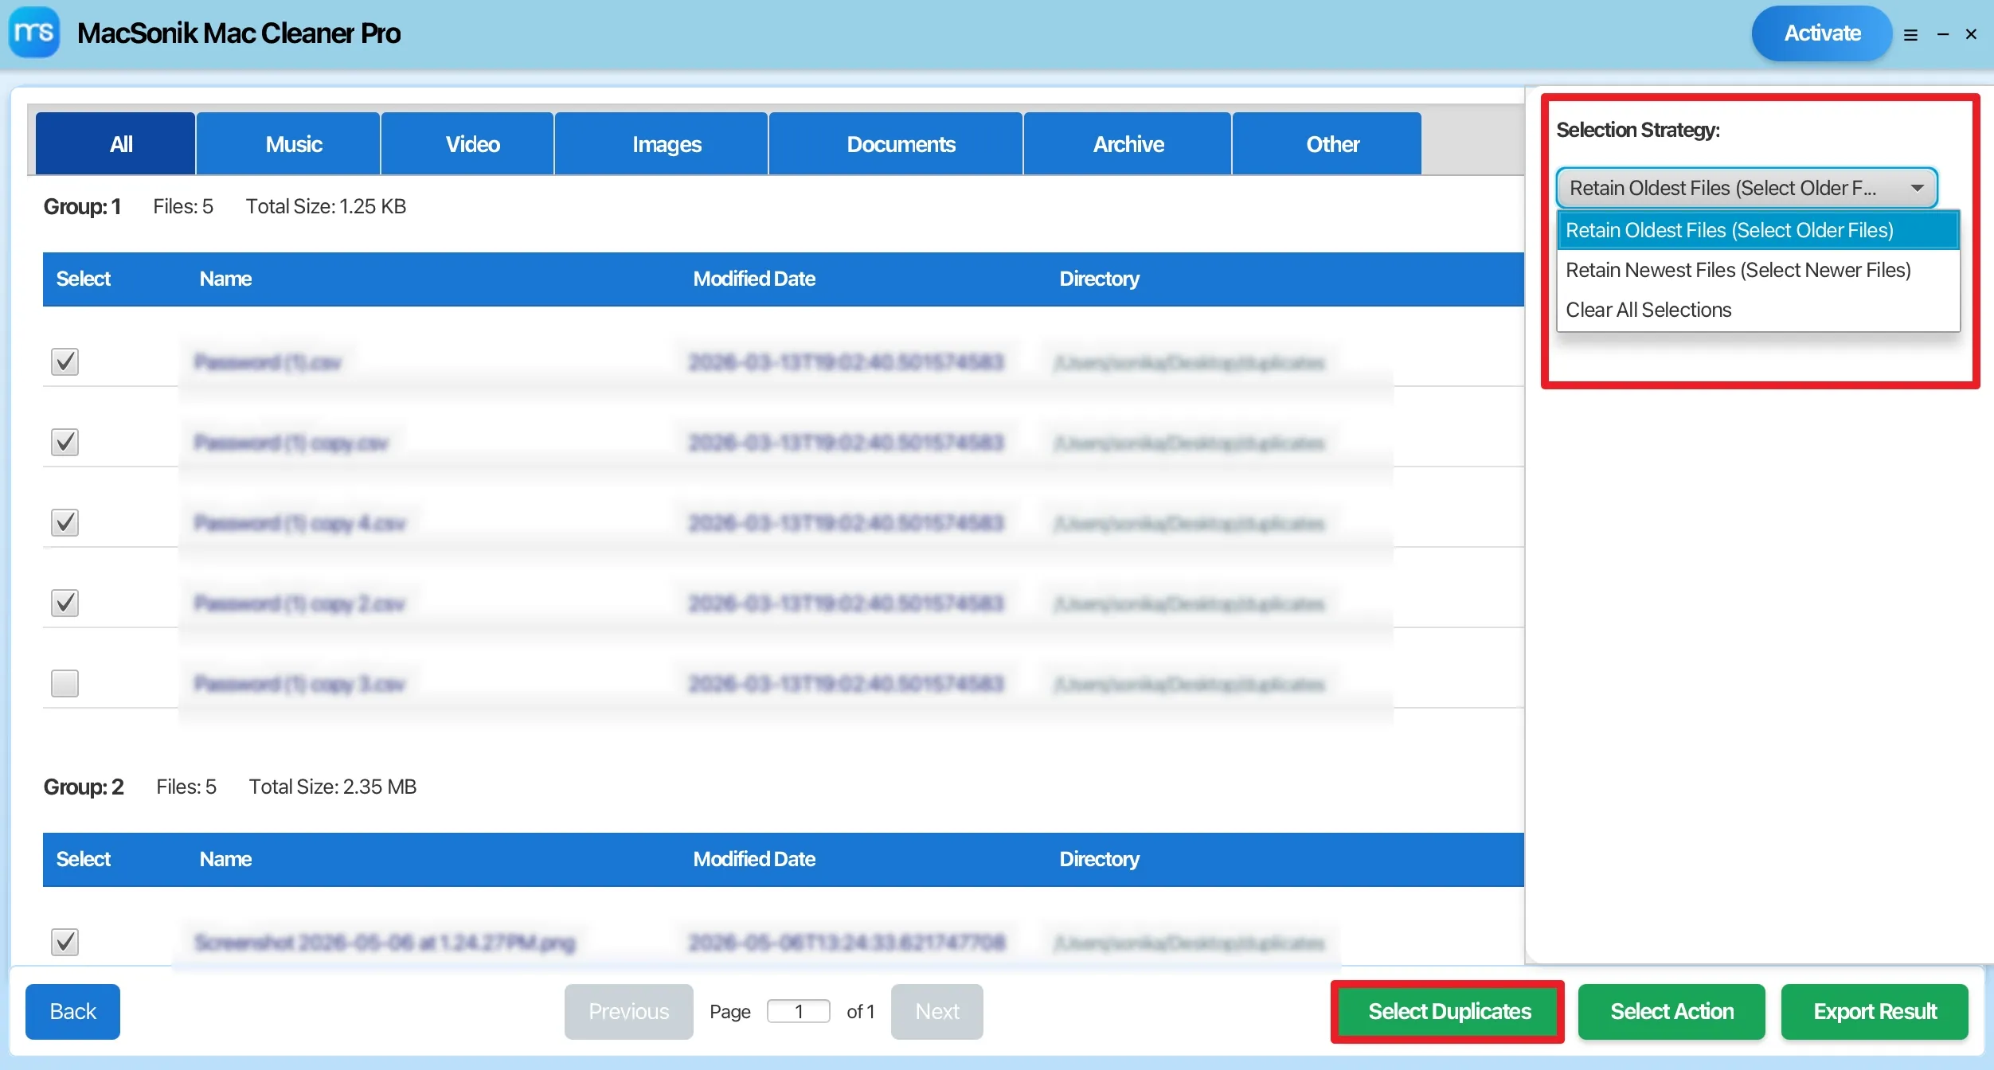Switch to the Images tab
This screenshot has width=1994, height=1070.
click(661, 143)
